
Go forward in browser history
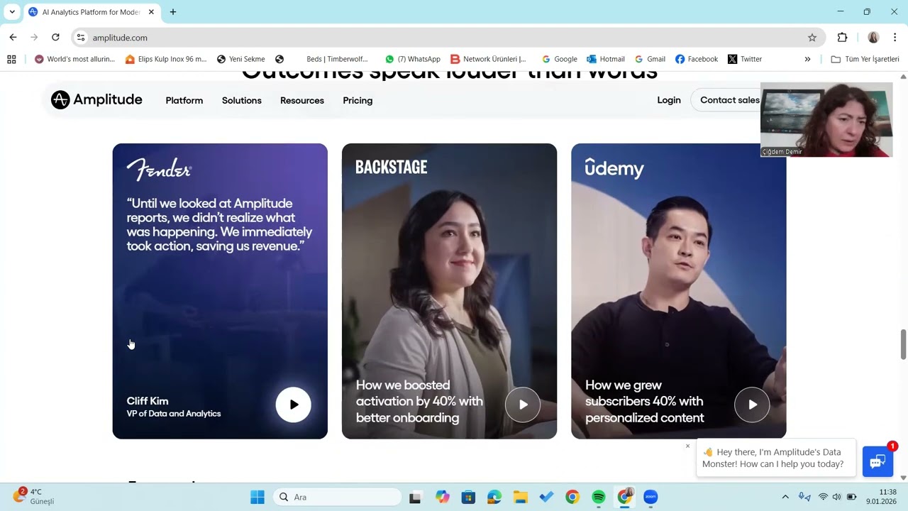pos(34,38)
